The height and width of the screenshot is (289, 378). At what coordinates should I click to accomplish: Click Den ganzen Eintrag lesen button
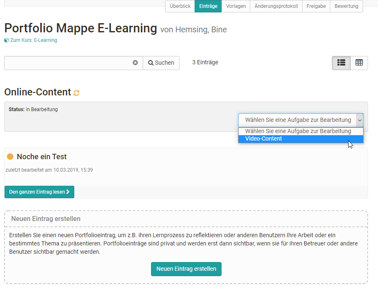(39, 192)
